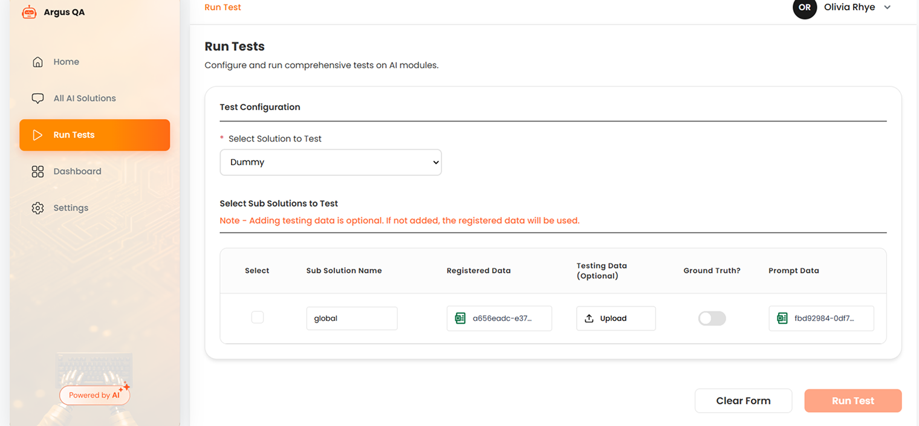Image resolution: width=919 pixels, height=426 pixels.
Task: Click the Powered by AI badge
Action: (x=94, y=395)
